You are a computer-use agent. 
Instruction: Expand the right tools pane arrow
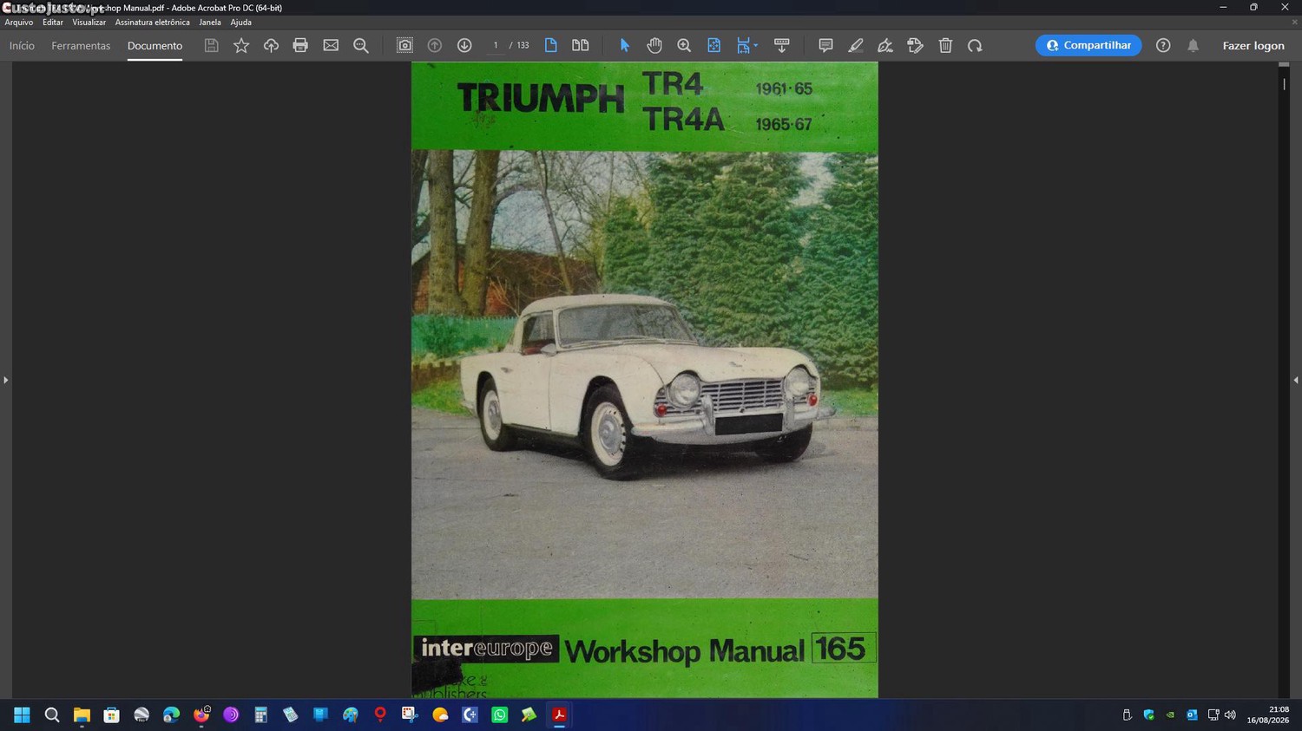click(x=1296, y=380)
